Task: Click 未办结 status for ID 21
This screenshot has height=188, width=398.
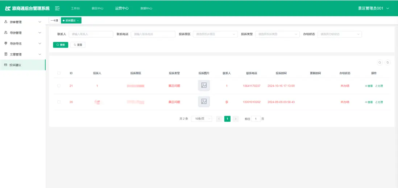Action: (x=345, y=86)
